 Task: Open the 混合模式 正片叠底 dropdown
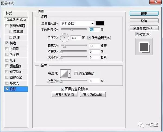(x=77, y=24)
